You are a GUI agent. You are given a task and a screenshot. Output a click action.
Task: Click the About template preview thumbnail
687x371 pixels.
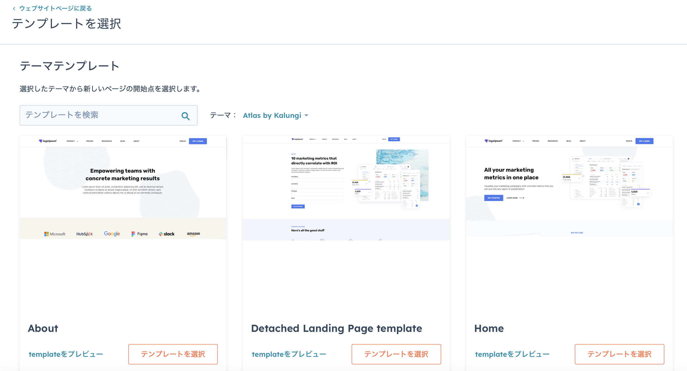coord(123,226)
